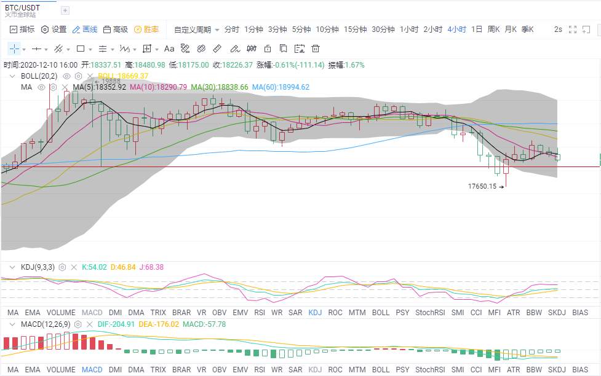Select the Aa text annotation tool
The width and height of the screenshot is (601, 376).
[x=169, y=49]
